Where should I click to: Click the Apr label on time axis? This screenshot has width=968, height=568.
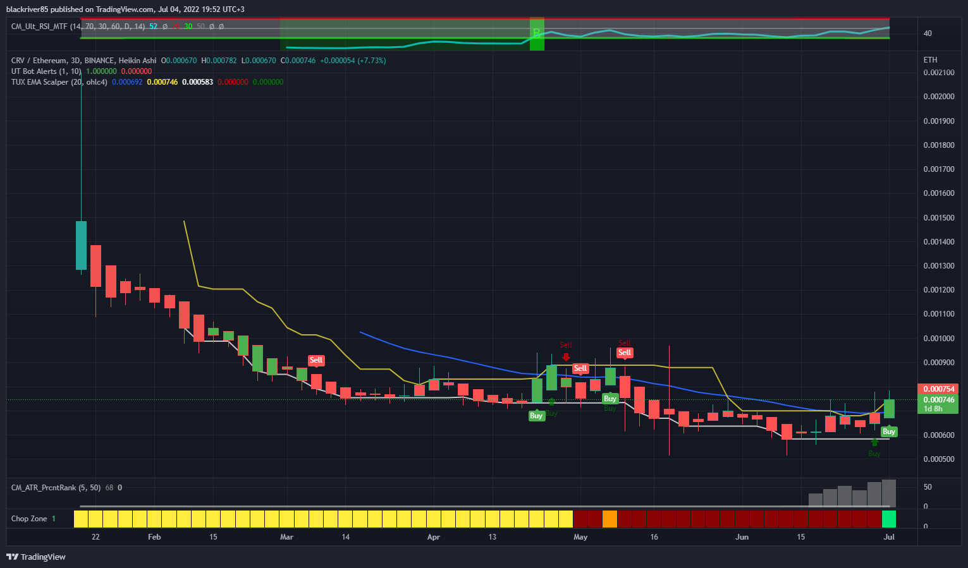point(434,537)
